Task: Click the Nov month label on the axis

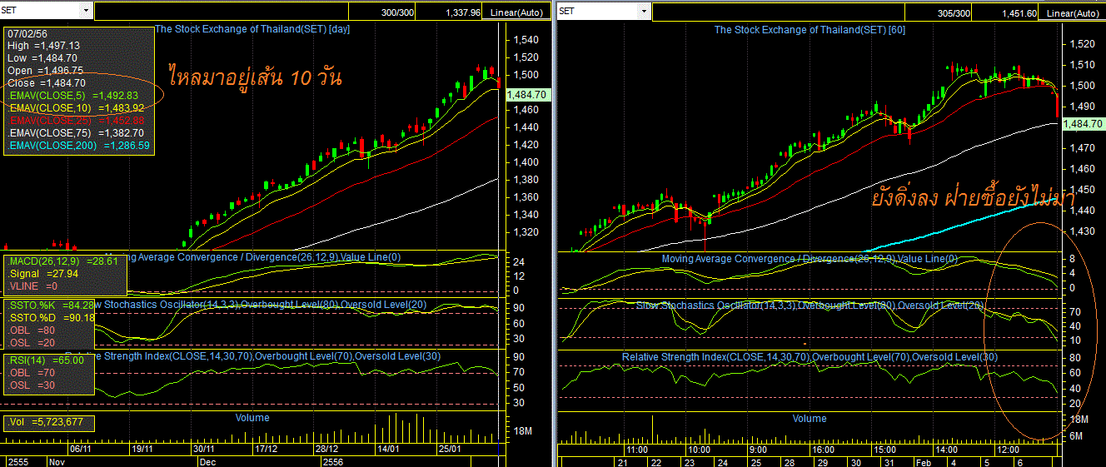Action: pyautogui.click(x=57, y=461)
